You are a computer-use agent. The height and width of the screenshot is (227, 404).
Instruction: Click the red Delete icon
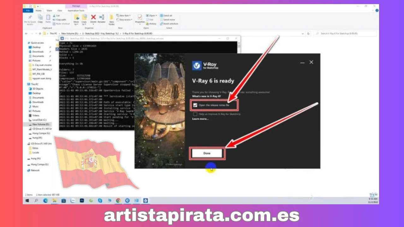point(93,17)
